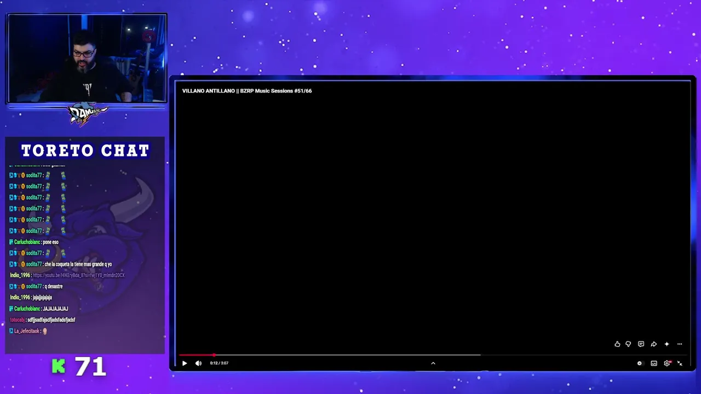Like the video with the thumbs-up icon
The image size is (701, 394).
[617, 344]
